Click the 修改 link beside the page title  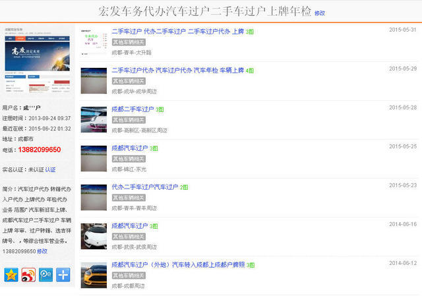[x=319, y=13]
